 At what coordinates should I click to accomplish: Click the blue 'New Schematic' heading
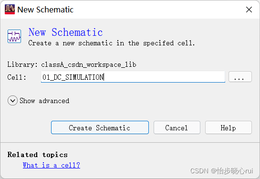[65, 32]
